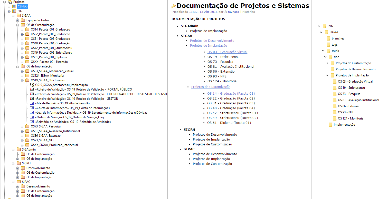Screen dimensions: 387x199
Task: Click the OS_19_Coleta de Informações artifact icon
Action: coord(32,108)
